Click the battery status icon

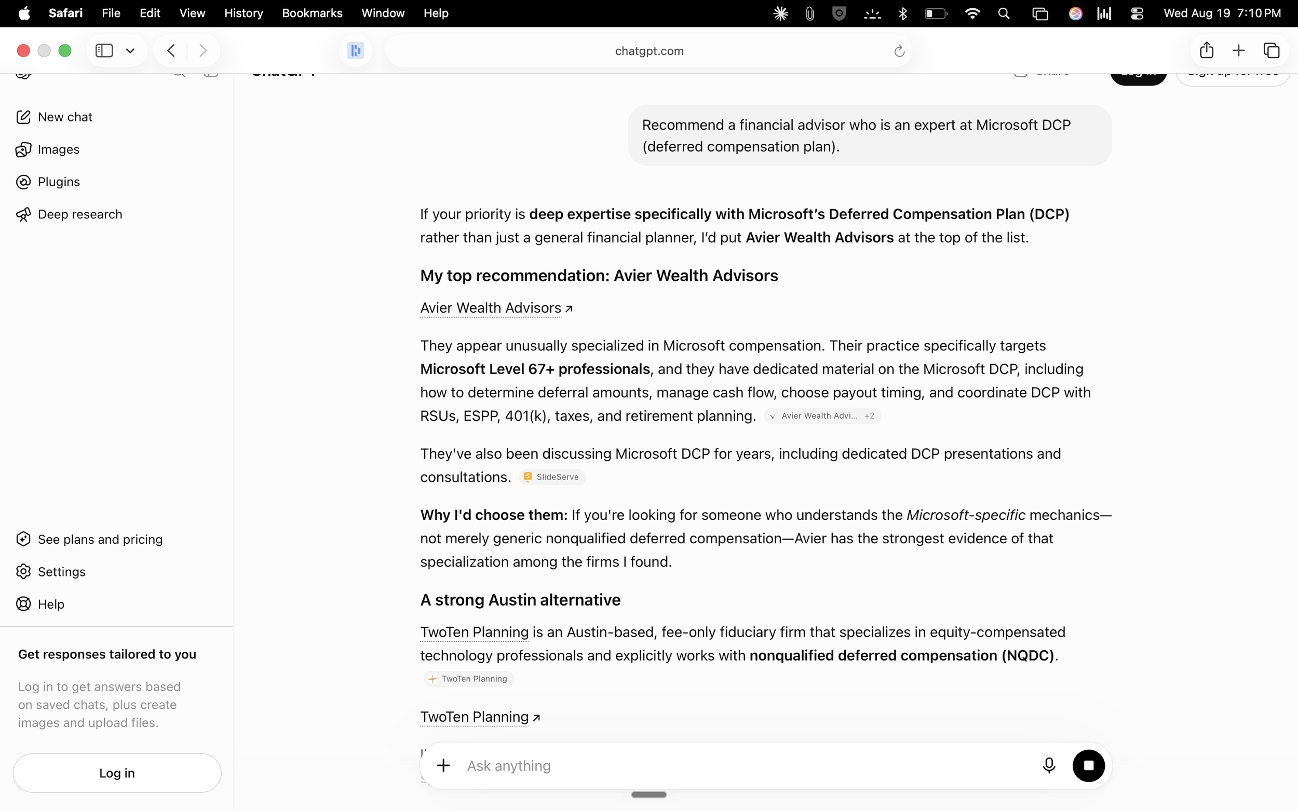coord(936,13)
